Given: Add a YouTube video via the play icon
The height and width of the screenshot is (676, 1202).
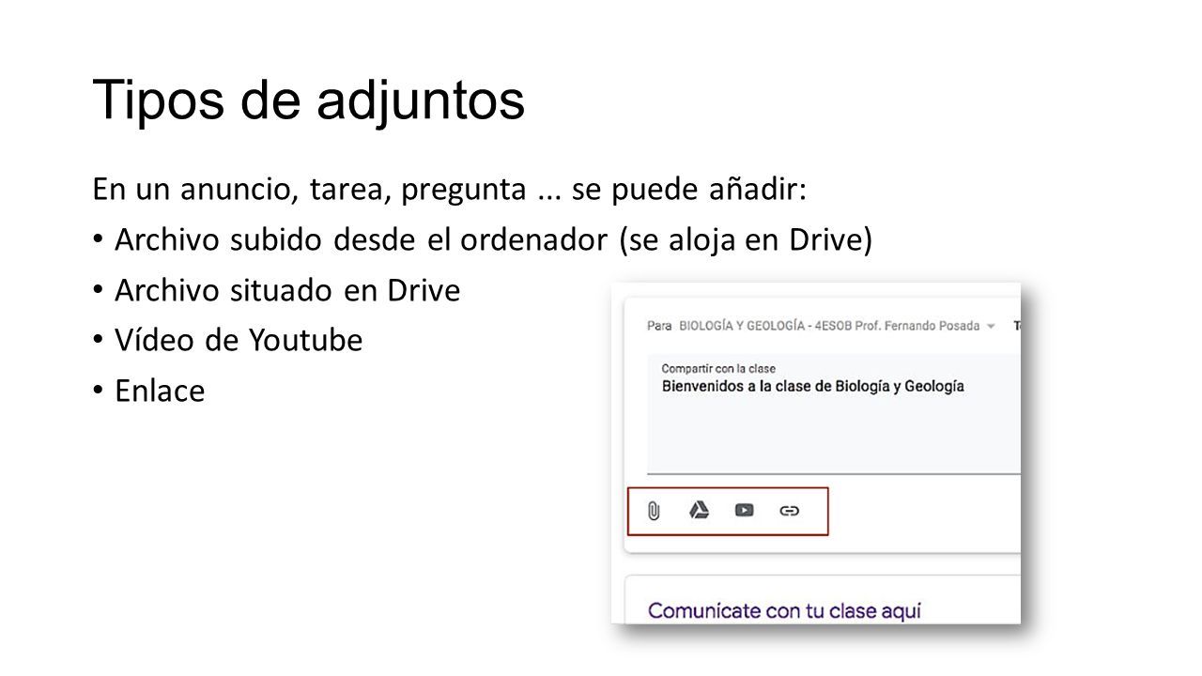Looking at the screenshot, I should [744, 510].
